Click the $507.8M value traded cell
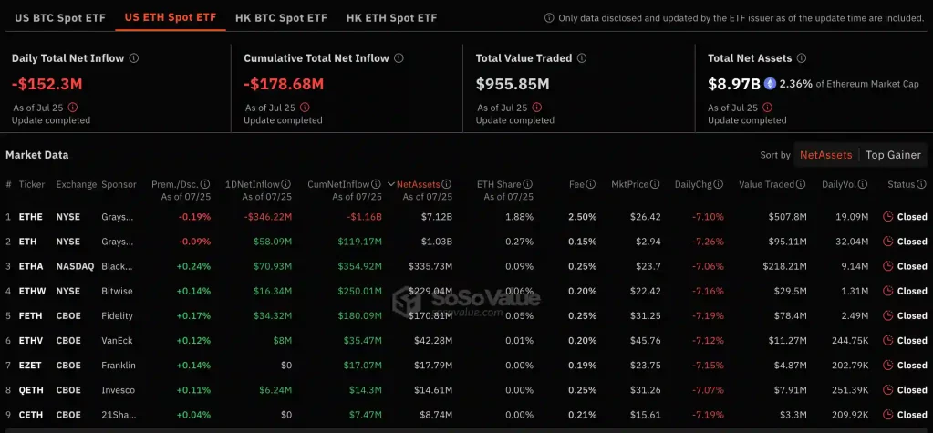933x433 pixels. click(x=788, y=217)
